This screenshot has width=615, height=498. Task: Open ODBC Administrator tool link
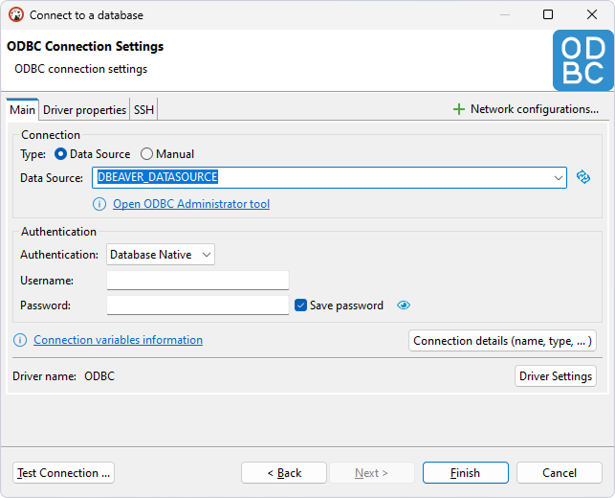[191, 204]
